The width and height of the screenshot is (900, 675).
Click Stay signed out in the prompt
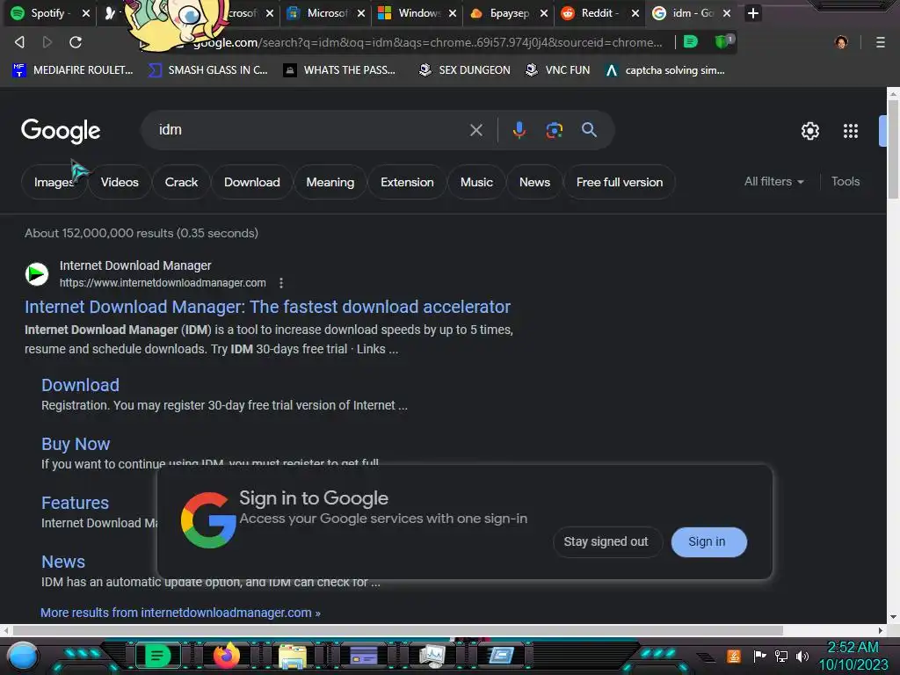coord(607,541)
